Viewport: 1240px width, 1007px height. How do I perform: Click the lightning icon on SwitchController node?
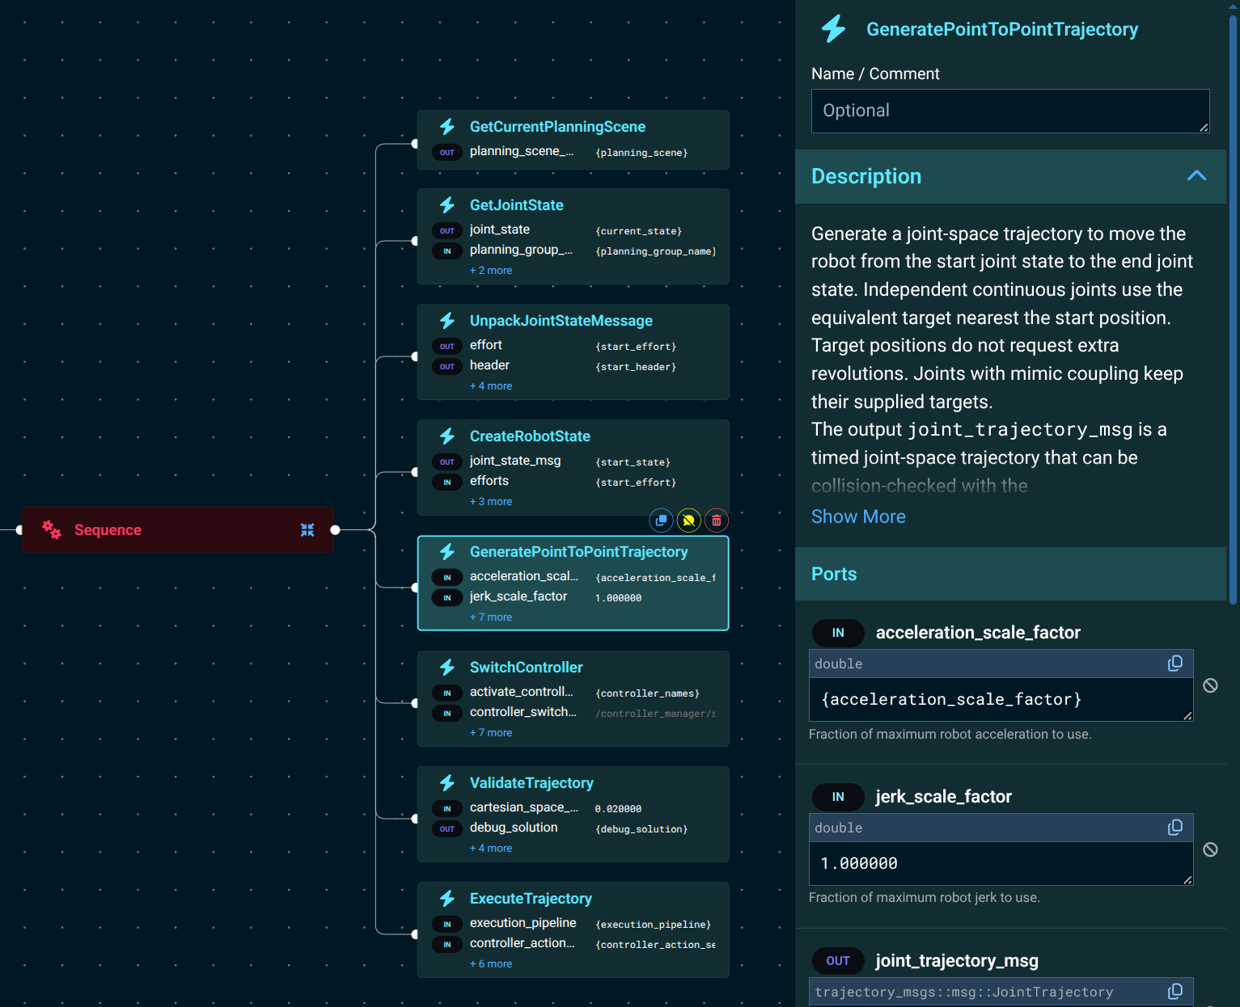pyautogui.click(x=447, y=668)
